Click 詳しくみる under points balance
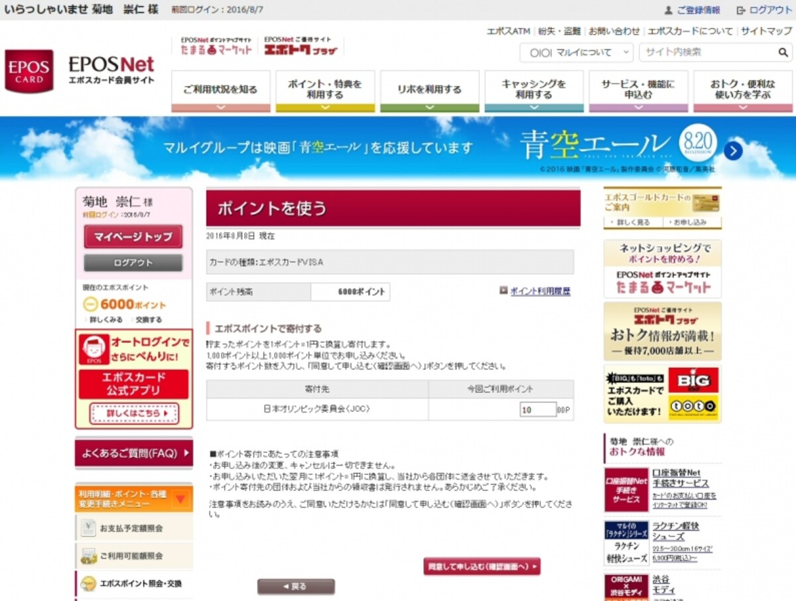This screenshot has width=796, height=601. pos(106,320)
